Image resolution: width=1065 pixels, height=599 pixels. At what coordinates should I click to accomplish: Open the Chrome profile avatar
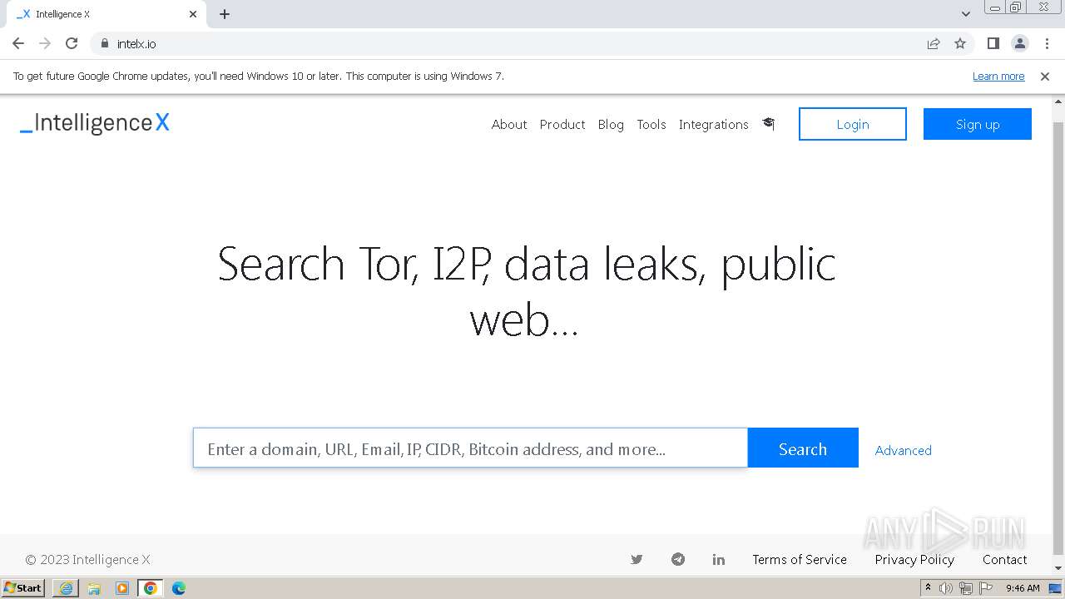click(1019, 43)
